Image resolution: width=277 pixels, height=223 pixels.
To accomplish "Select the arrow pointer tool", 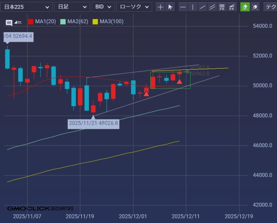I will pos(170,7).
